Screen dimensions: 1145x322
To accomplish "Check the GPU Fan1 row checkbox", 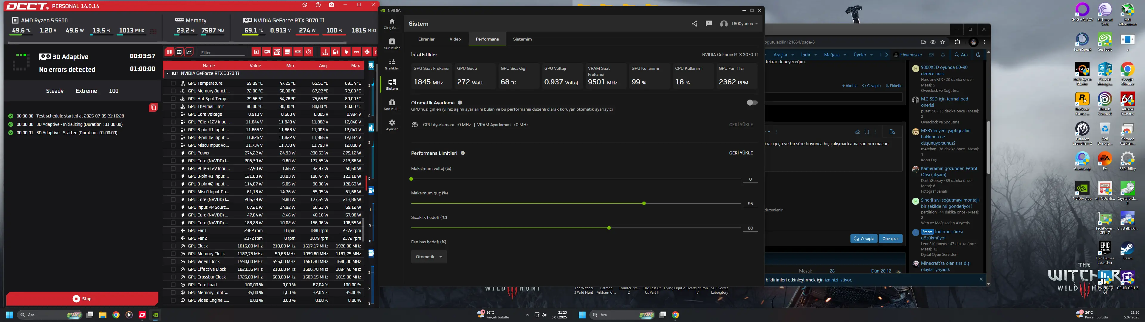I will [x=173, y=230].
